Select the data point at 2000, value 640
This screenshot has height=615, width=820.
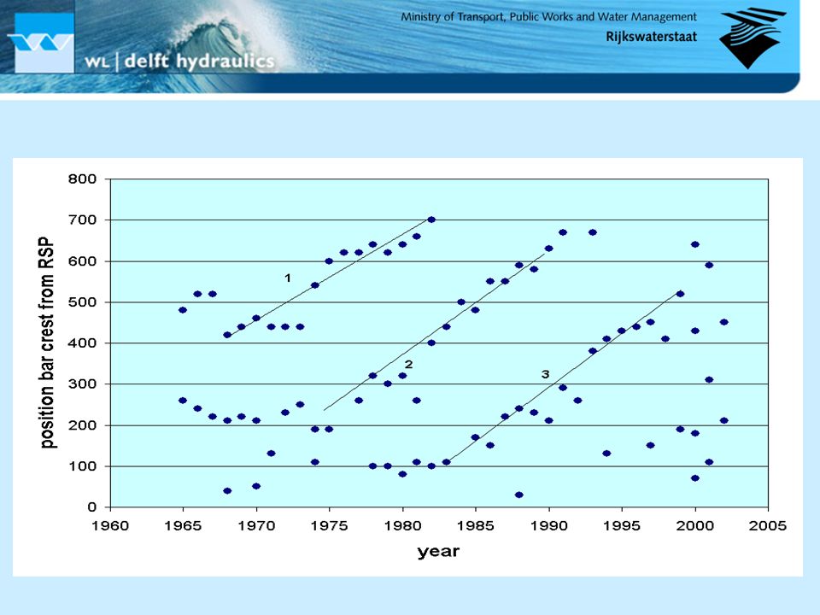pos(695,244)
